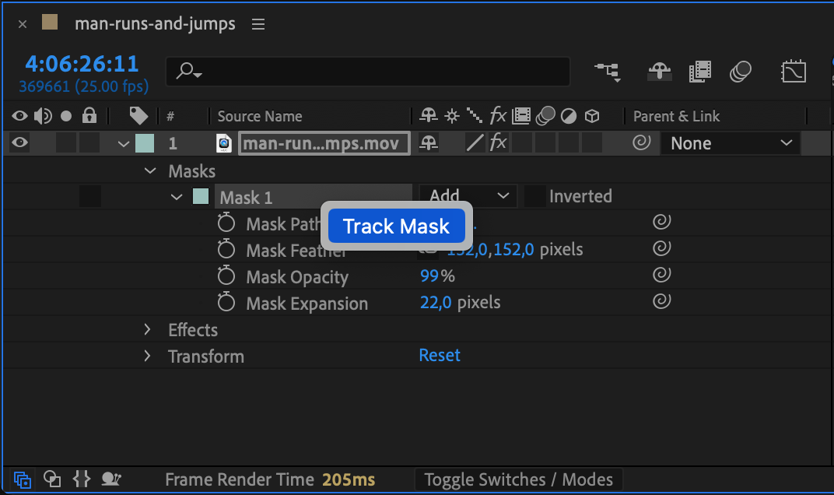Toggle Layer Switches pane icon bottom-left
Screen dimensions: 834x495
23,479
